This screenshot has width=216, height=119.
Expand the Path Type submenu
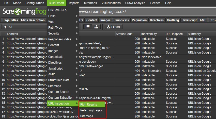[x=63, y=27]
